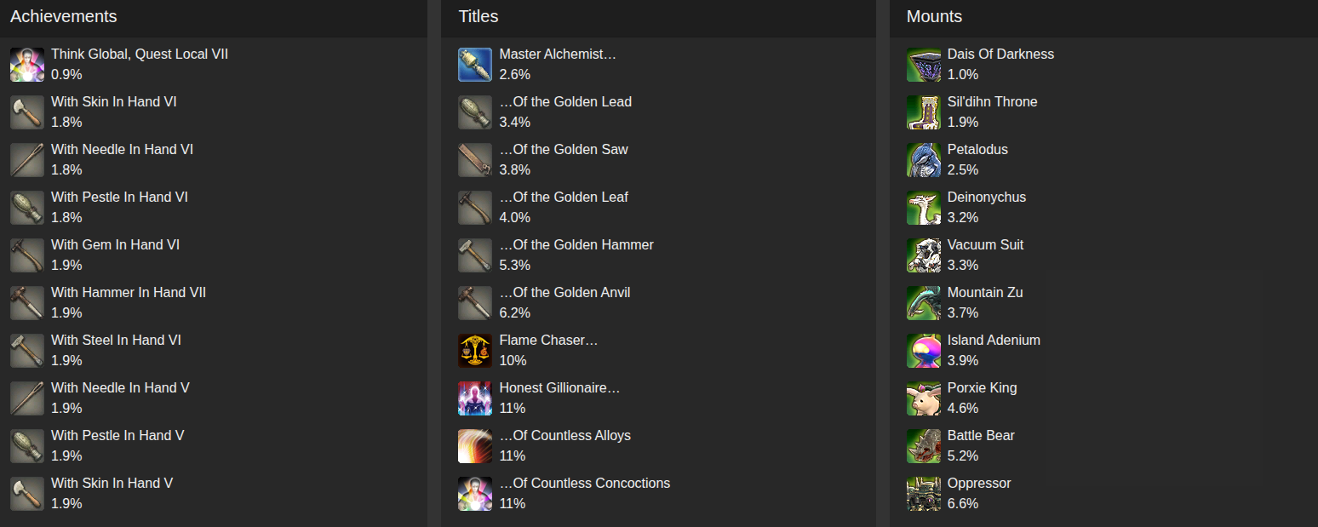
Task: Open the With Hammer In Hand VII icon
Action: (27, 303)
